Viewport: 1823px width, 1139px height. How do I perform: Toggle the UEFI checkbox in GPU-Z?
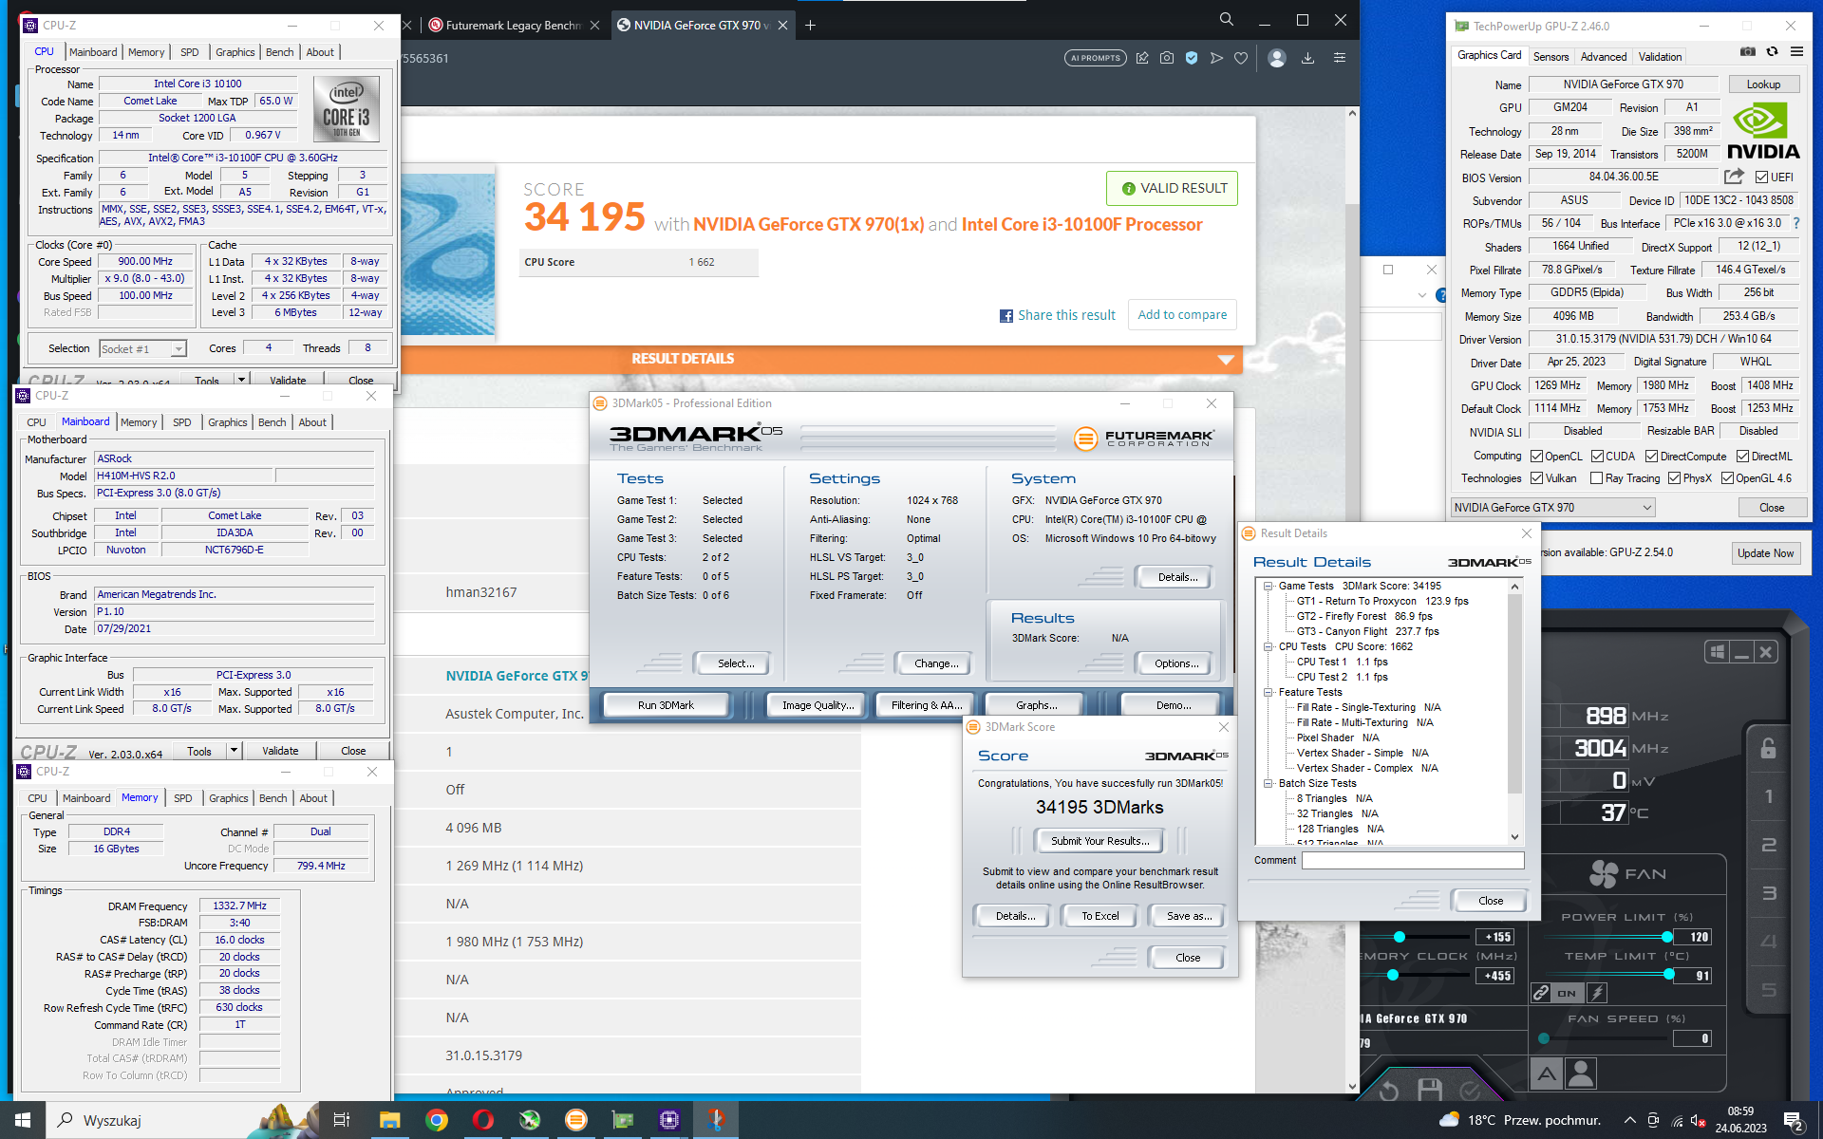1761,177
